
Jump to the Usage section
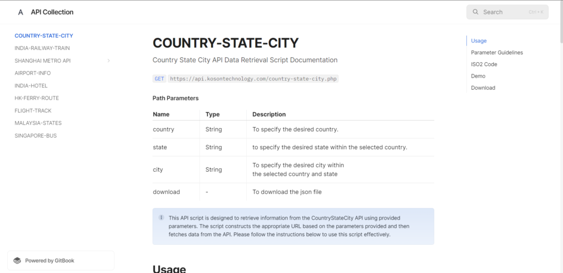tap(479, 41)
